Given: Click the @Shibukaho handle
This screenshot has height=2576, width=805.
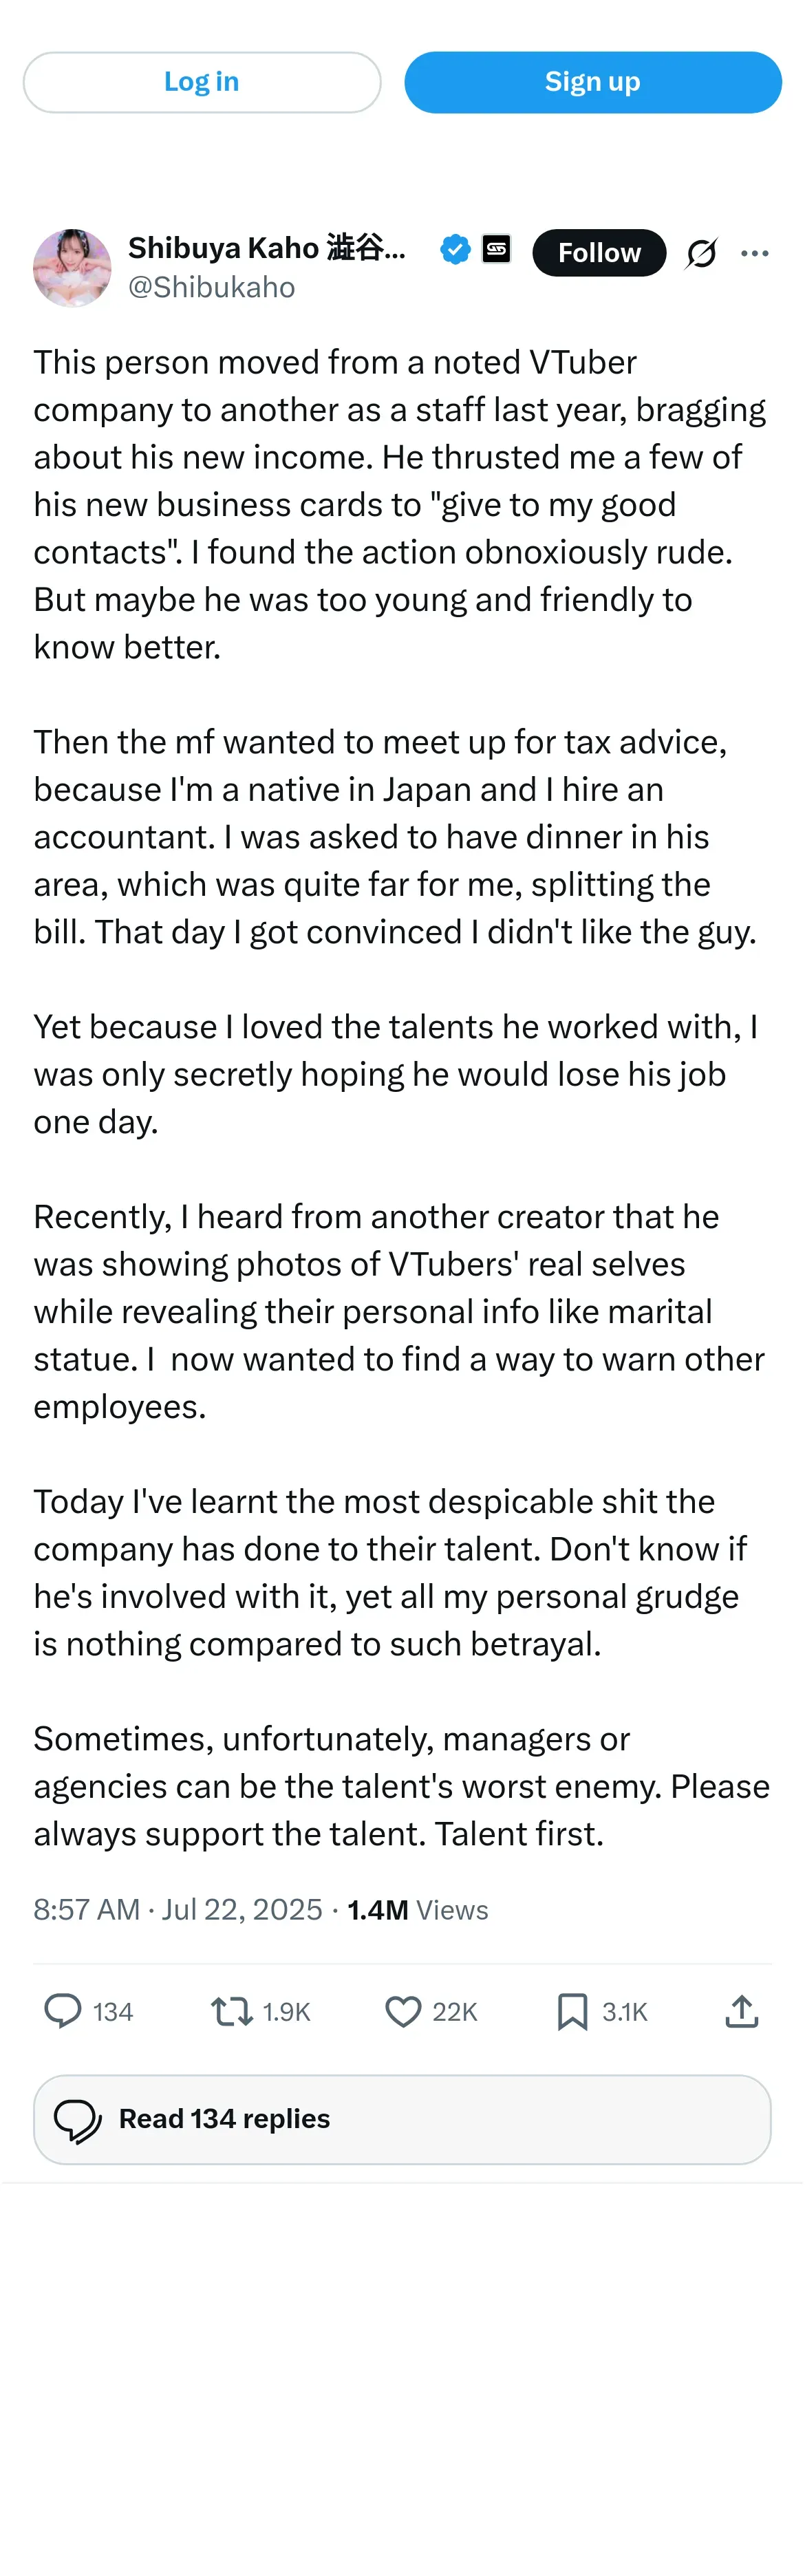Looking at the screenshot, I should pos(211,287).
